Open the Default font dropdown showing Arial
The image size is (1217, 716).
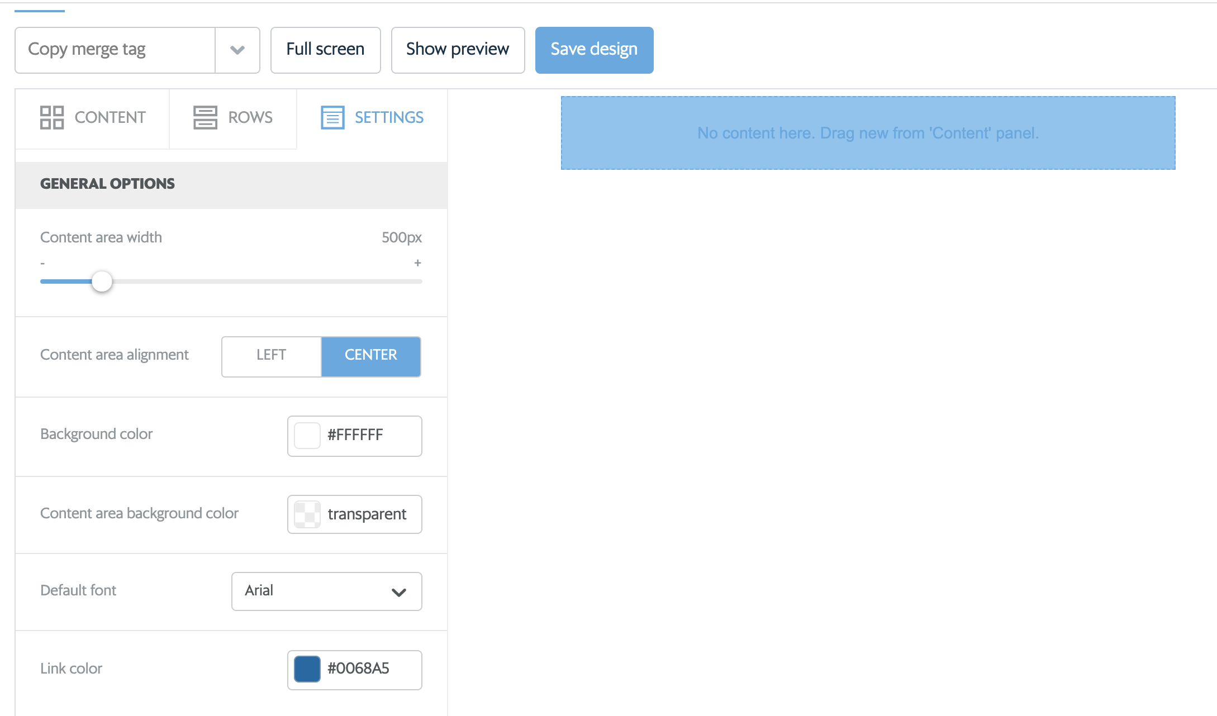coord(326,591)
